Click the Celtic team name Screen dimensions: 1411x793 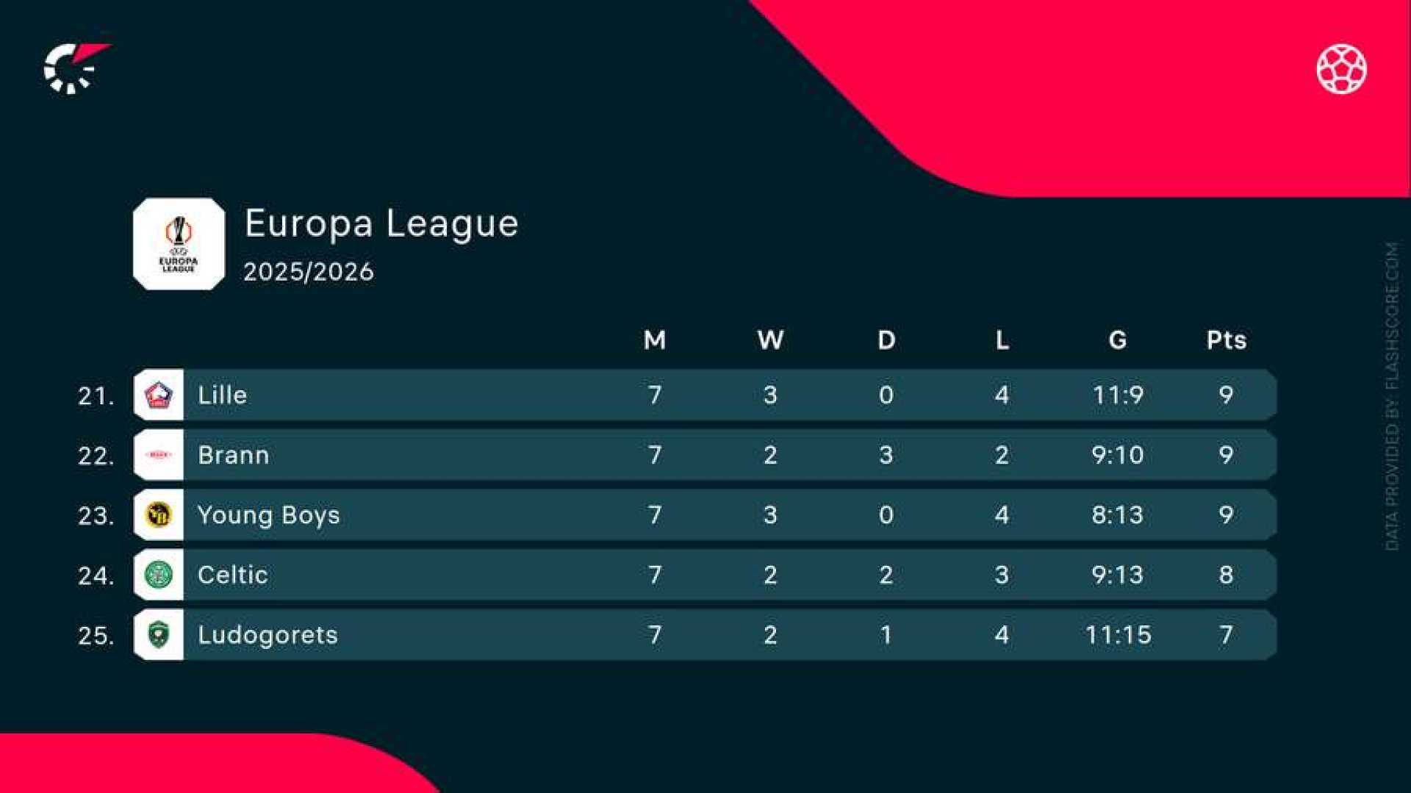tap(233, 575)
